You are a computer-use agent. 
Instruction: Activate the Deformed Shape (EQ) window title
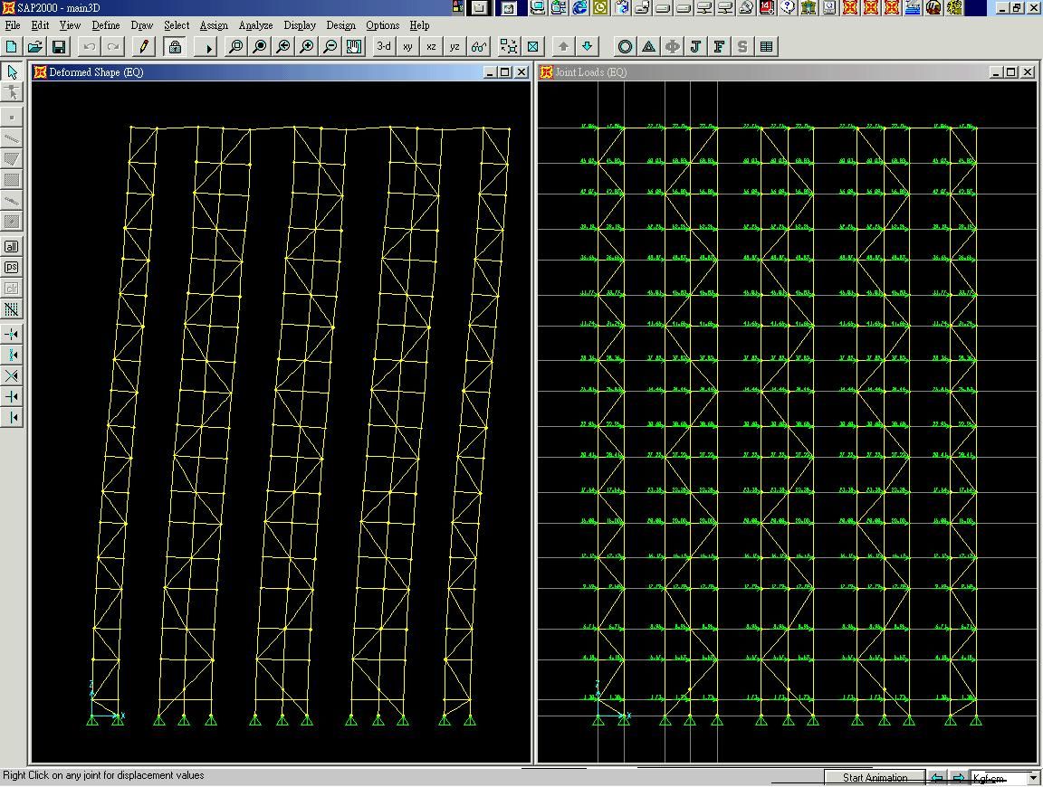(96, 71)
